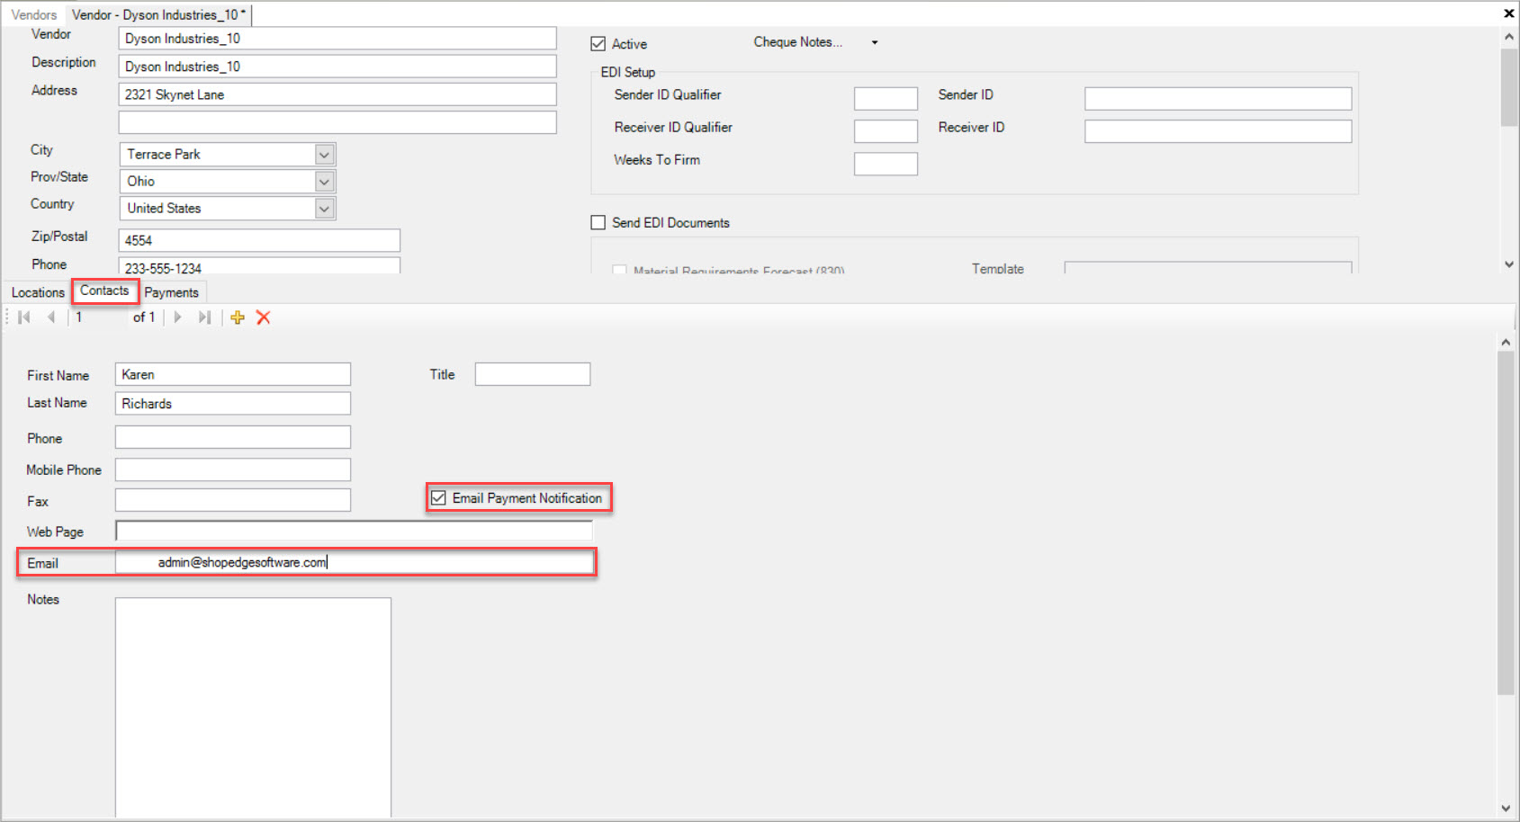
Task: Open the Prov/State dropdown
Action: click(325, 182)
